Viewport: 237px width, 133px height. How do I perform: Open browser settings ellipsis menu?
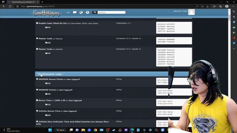[x=233, y=6]
